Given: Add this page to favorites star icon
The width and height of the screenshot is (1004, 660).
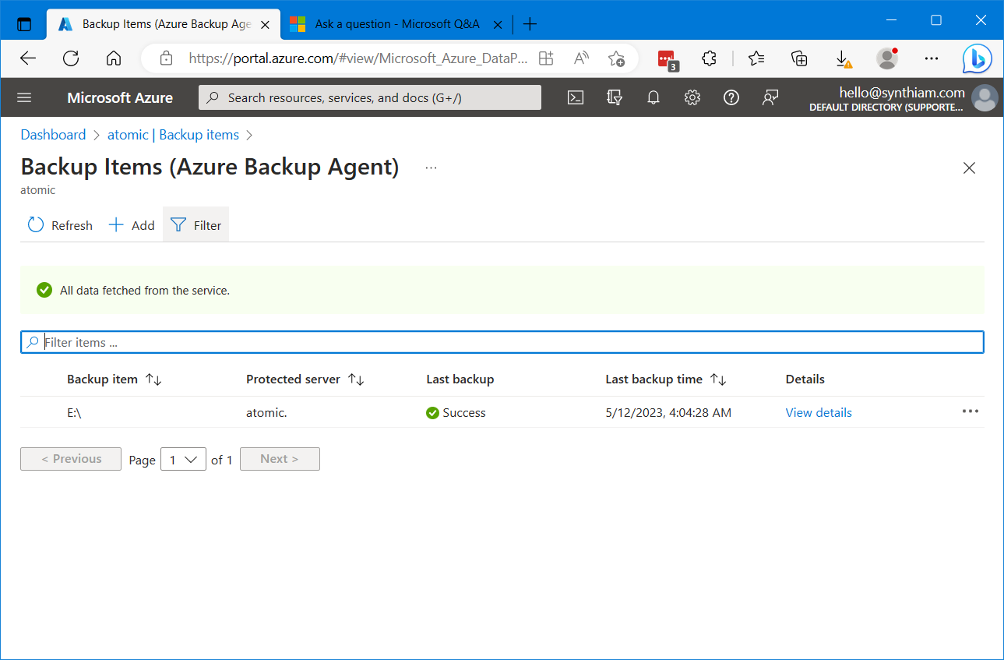Looking at the screenshot, I should (616, 58).
